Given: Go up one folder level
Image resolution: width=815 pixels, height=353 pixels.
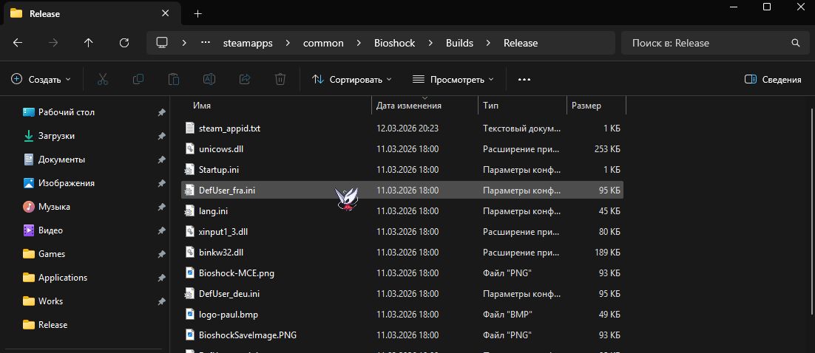Looking at the screenshot, I should click(x=88, y=43).
